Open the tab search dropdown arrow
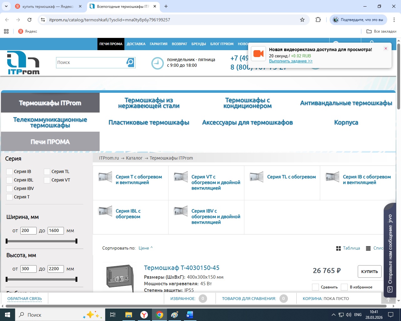 point(6,6)
